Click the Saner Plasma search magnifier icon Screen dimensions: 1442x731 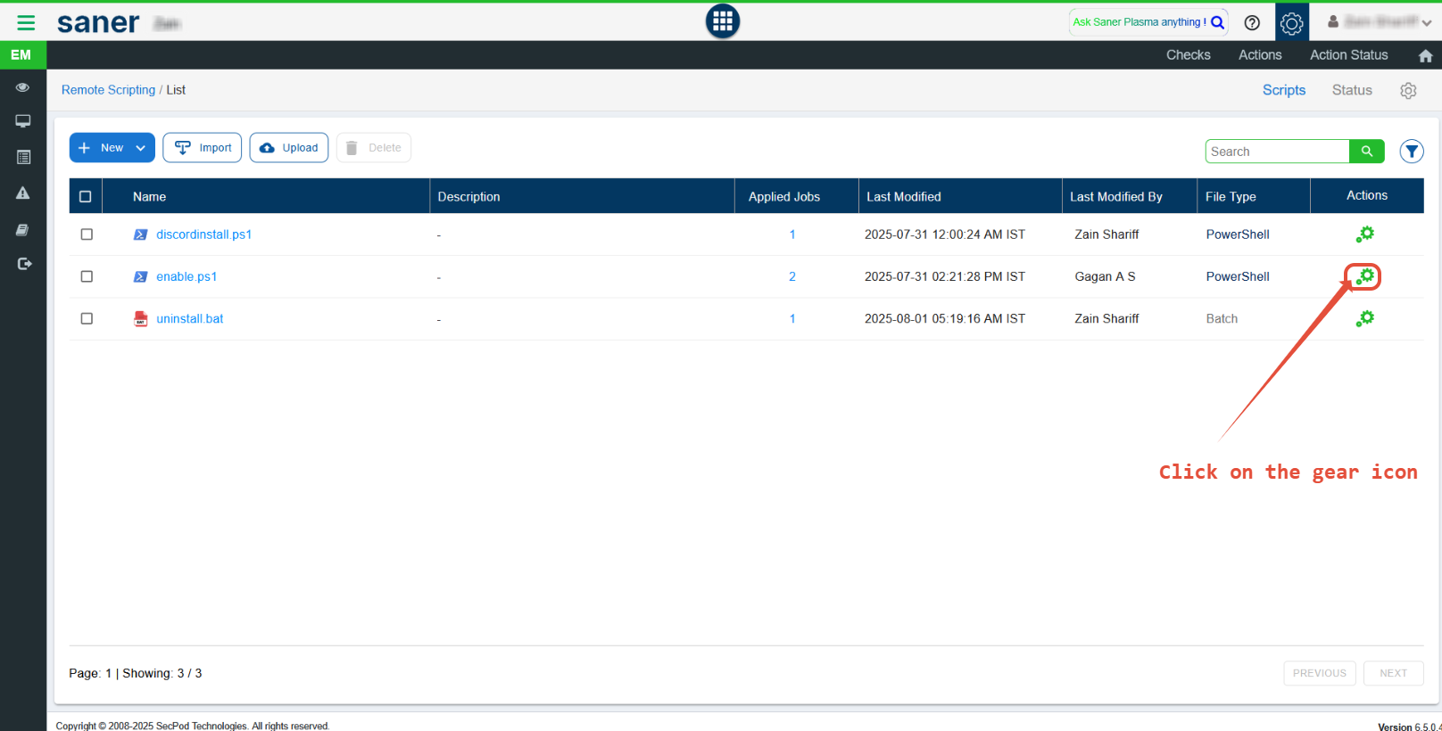click(1217, 22)
